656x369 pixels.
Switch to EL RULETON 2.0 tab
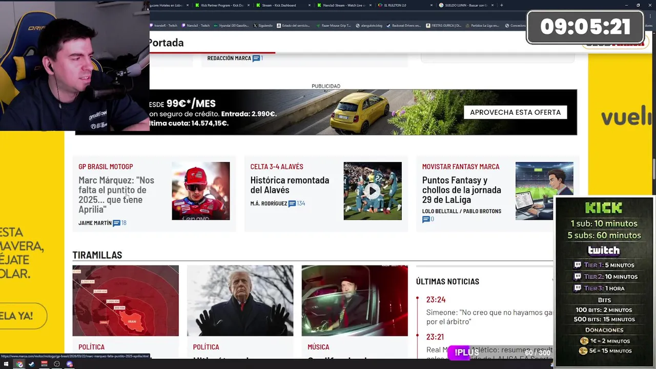(x=405, y=5)
